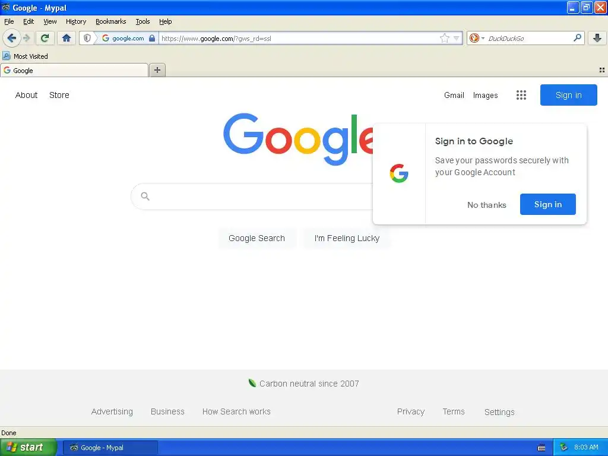
Task: Dismiss popup with No thanks
Action: tap(487, 205)
